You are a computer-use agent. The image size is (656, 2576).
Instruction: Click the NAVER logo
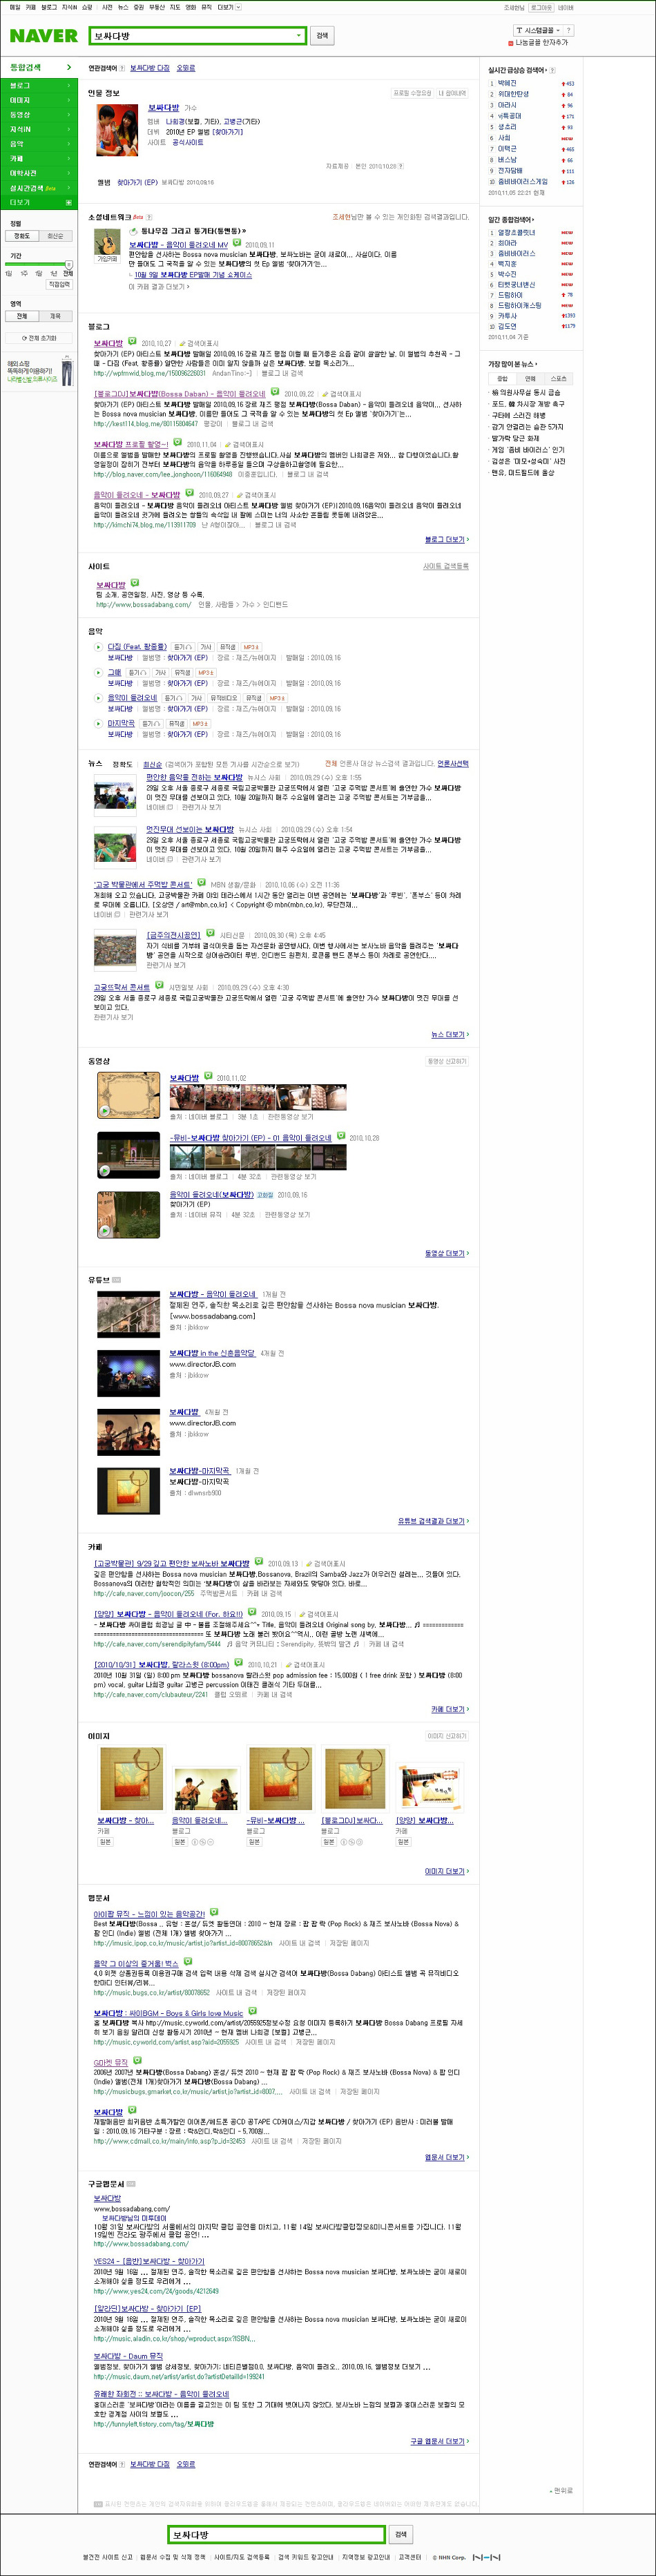(x=43, y=36)
